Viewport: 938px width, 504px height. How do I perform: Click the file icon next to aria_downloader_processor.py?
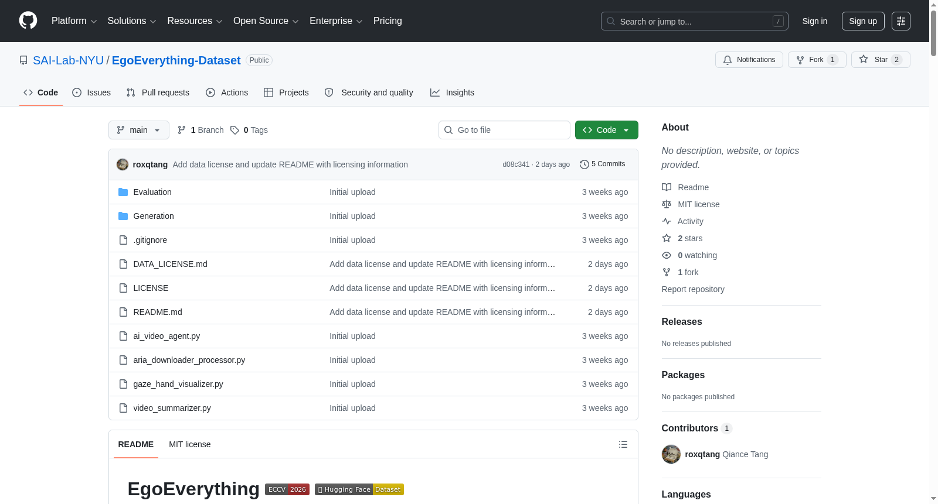point(123,360)
